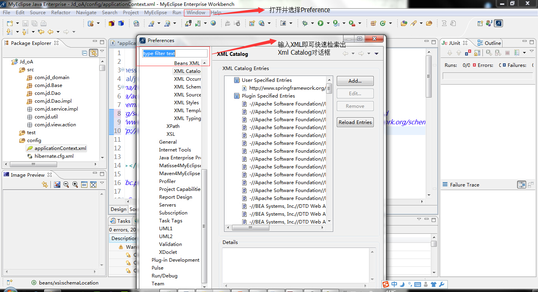Click Collapse All icon in Package Explorer
This screenshot has height=292, width=538.
point(84,53)
